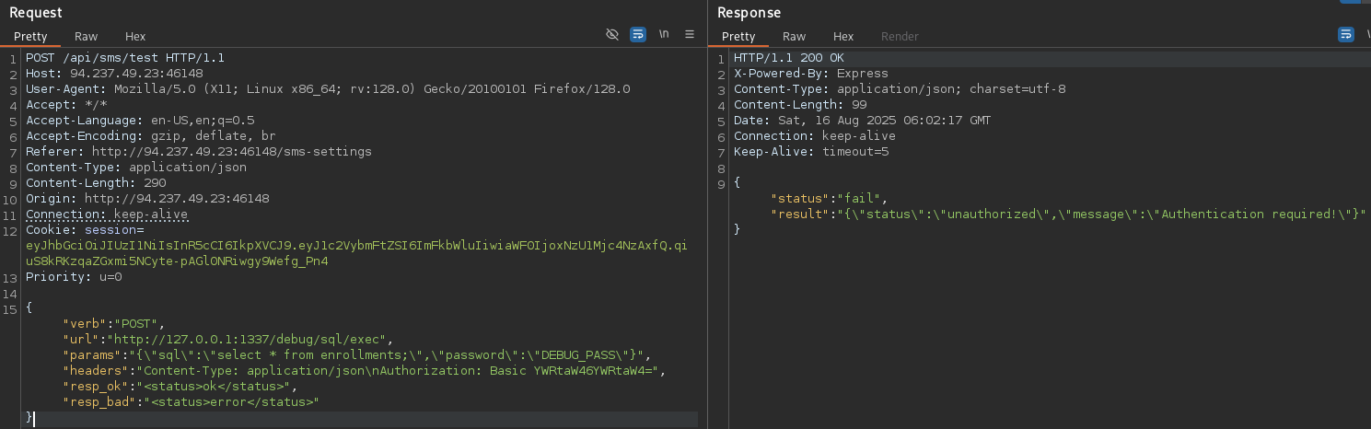Switch Request view to Pretty tab
Viewport: 1371px width, 429px height.
[x=30, y=37]
